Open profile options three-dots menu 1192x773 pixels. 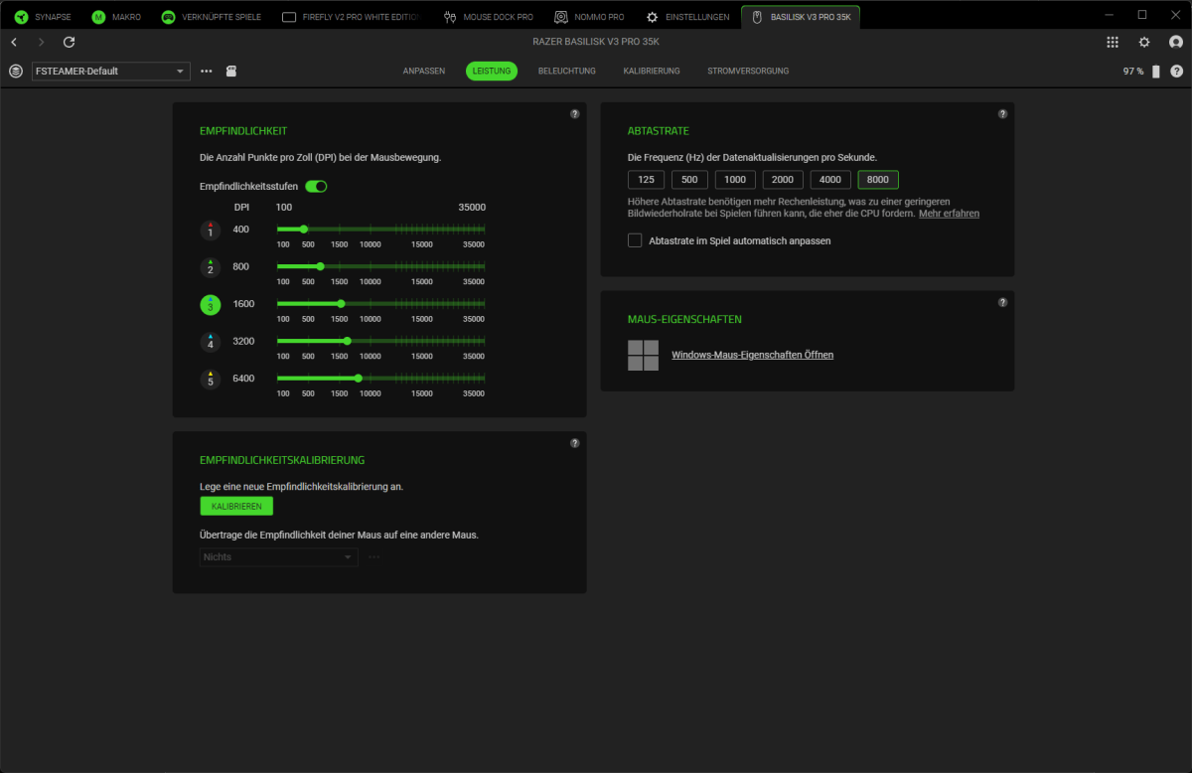(x=207, y=72)
